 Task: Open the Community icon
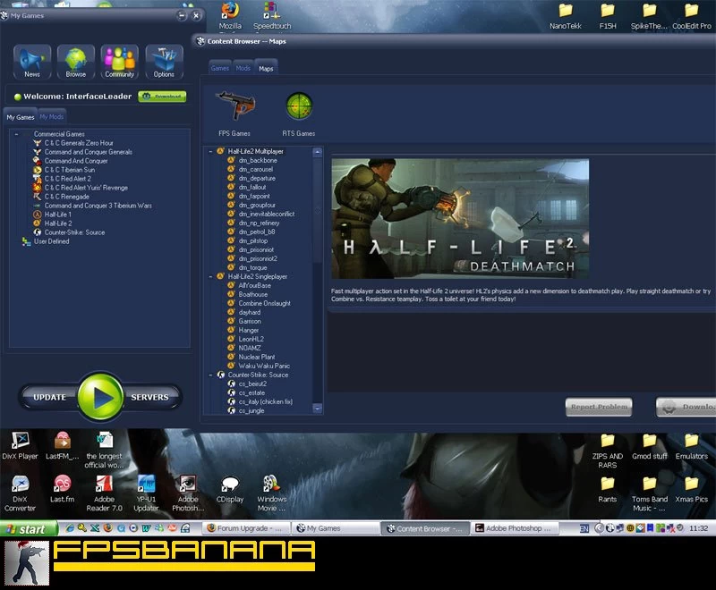119,59
